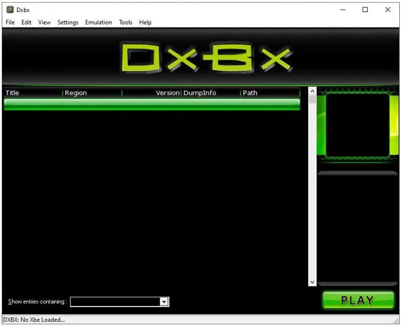Sort list by Version column header
This screenshot has width=401, height=326.
coord(152,93)
